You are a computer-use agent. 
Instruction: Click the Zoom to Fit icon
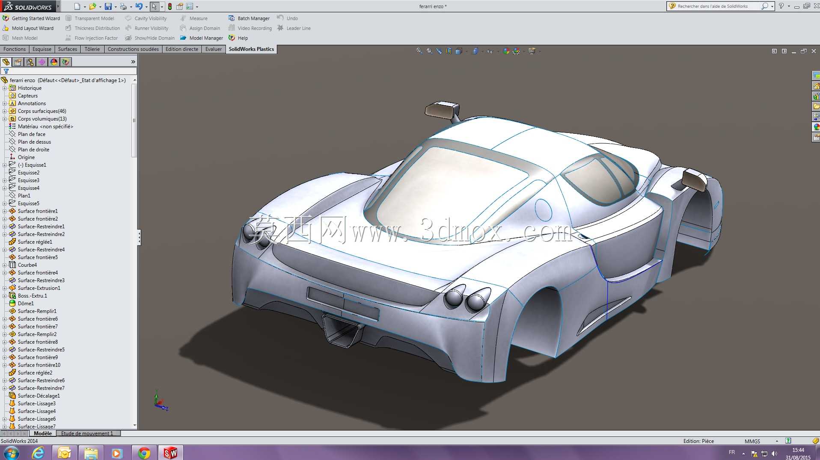coord(419,51)
